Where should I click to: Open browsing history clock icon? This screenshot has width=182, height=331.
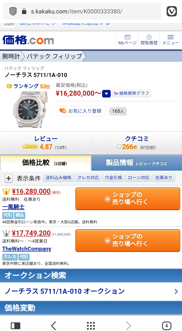149,40
